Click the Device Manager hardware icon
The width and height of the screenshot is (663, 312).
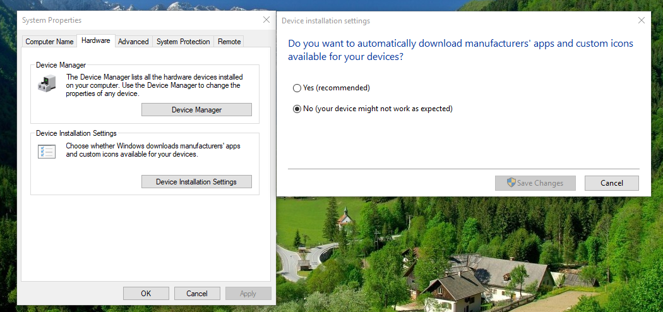point(46,83)
